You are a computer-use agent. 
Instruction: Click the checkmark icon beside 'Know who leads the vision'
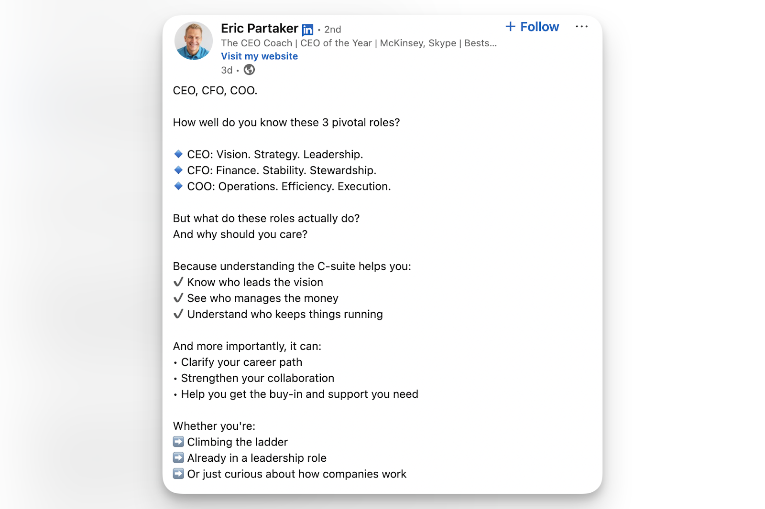[177, 282]
